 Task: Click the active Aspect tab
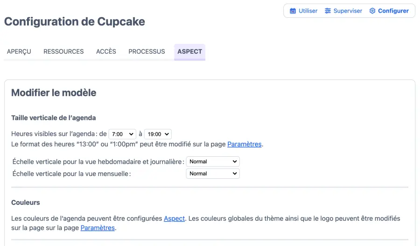pyautogui.click(x=189, y=51)
